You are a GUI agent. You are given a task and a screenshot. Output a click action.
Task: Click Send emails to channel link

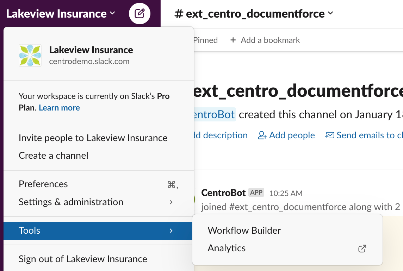[364, 135]
